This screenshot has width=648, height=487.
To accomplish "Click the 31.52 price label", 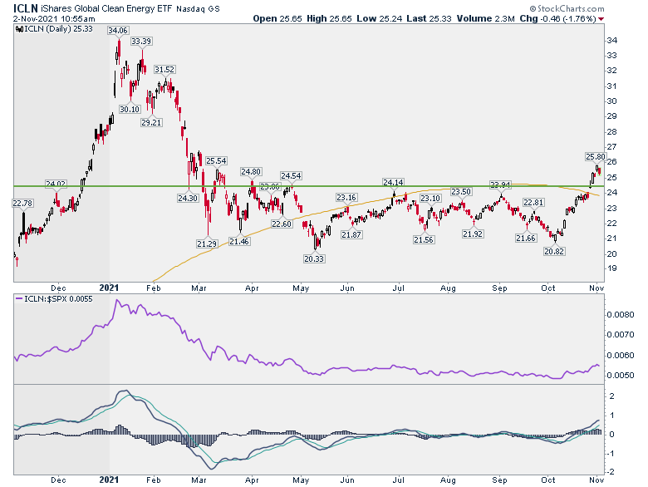I will pos(164,69).
